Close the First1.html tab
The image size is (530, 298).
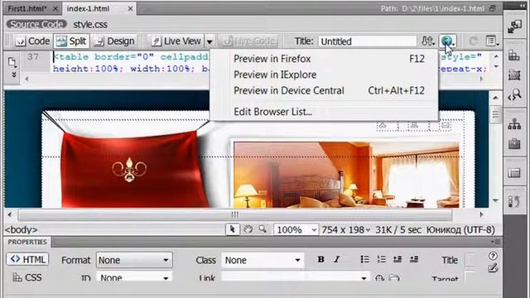(x=55, y=9)
